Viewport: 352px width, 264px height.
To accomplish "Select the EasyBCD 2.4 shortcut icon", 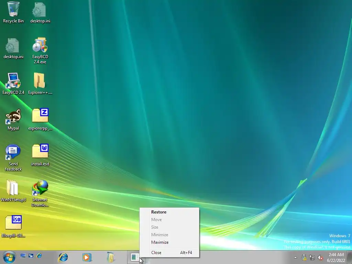I will (x=13, y=84).
